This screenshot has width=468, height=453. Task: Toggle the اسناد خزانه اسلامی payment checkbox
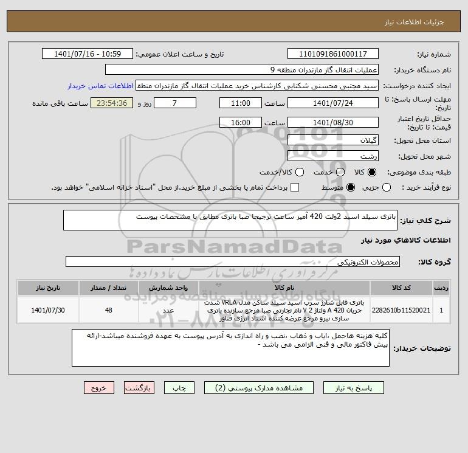(295, 187)
